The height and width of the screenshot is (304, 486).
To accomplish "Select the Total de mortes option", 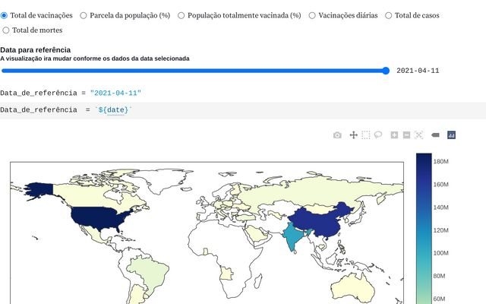I will [x=7, y=30].
